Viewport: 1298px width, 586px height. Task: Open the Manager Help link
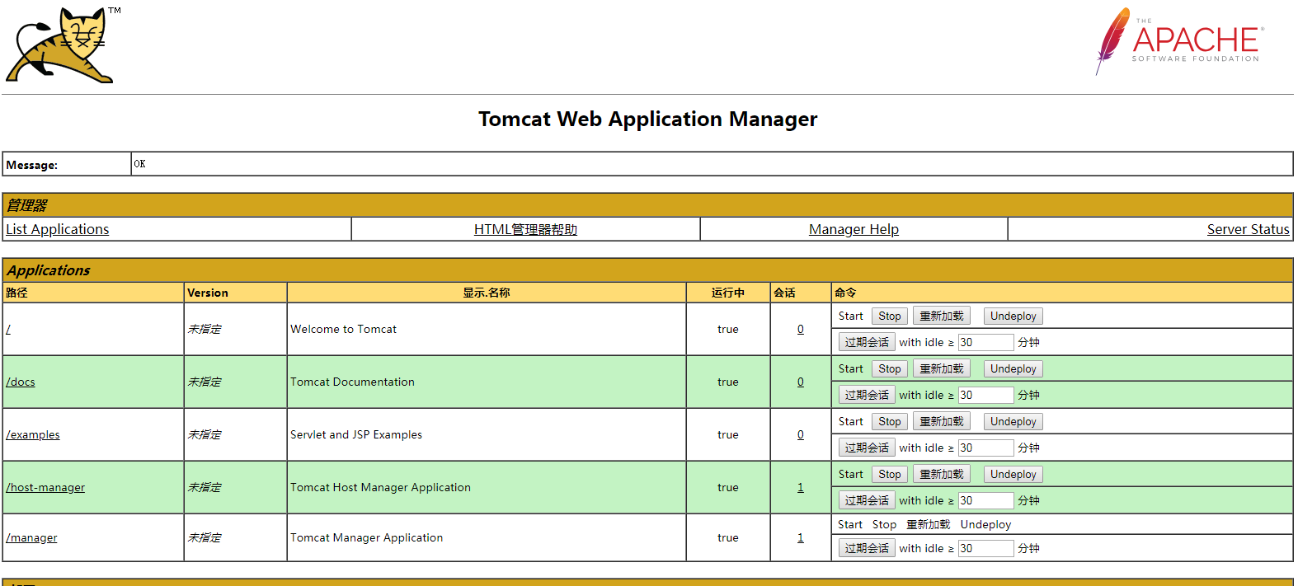click(x=854, y=229)
